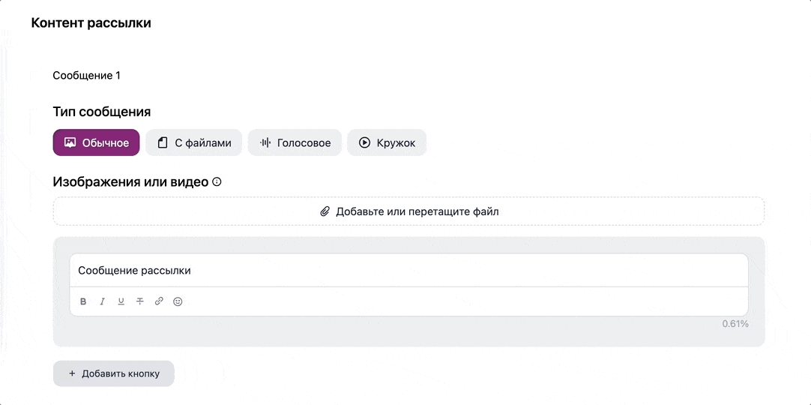Open the emoji picker
The width and height of the screenshot is (811, 405).
178,301
